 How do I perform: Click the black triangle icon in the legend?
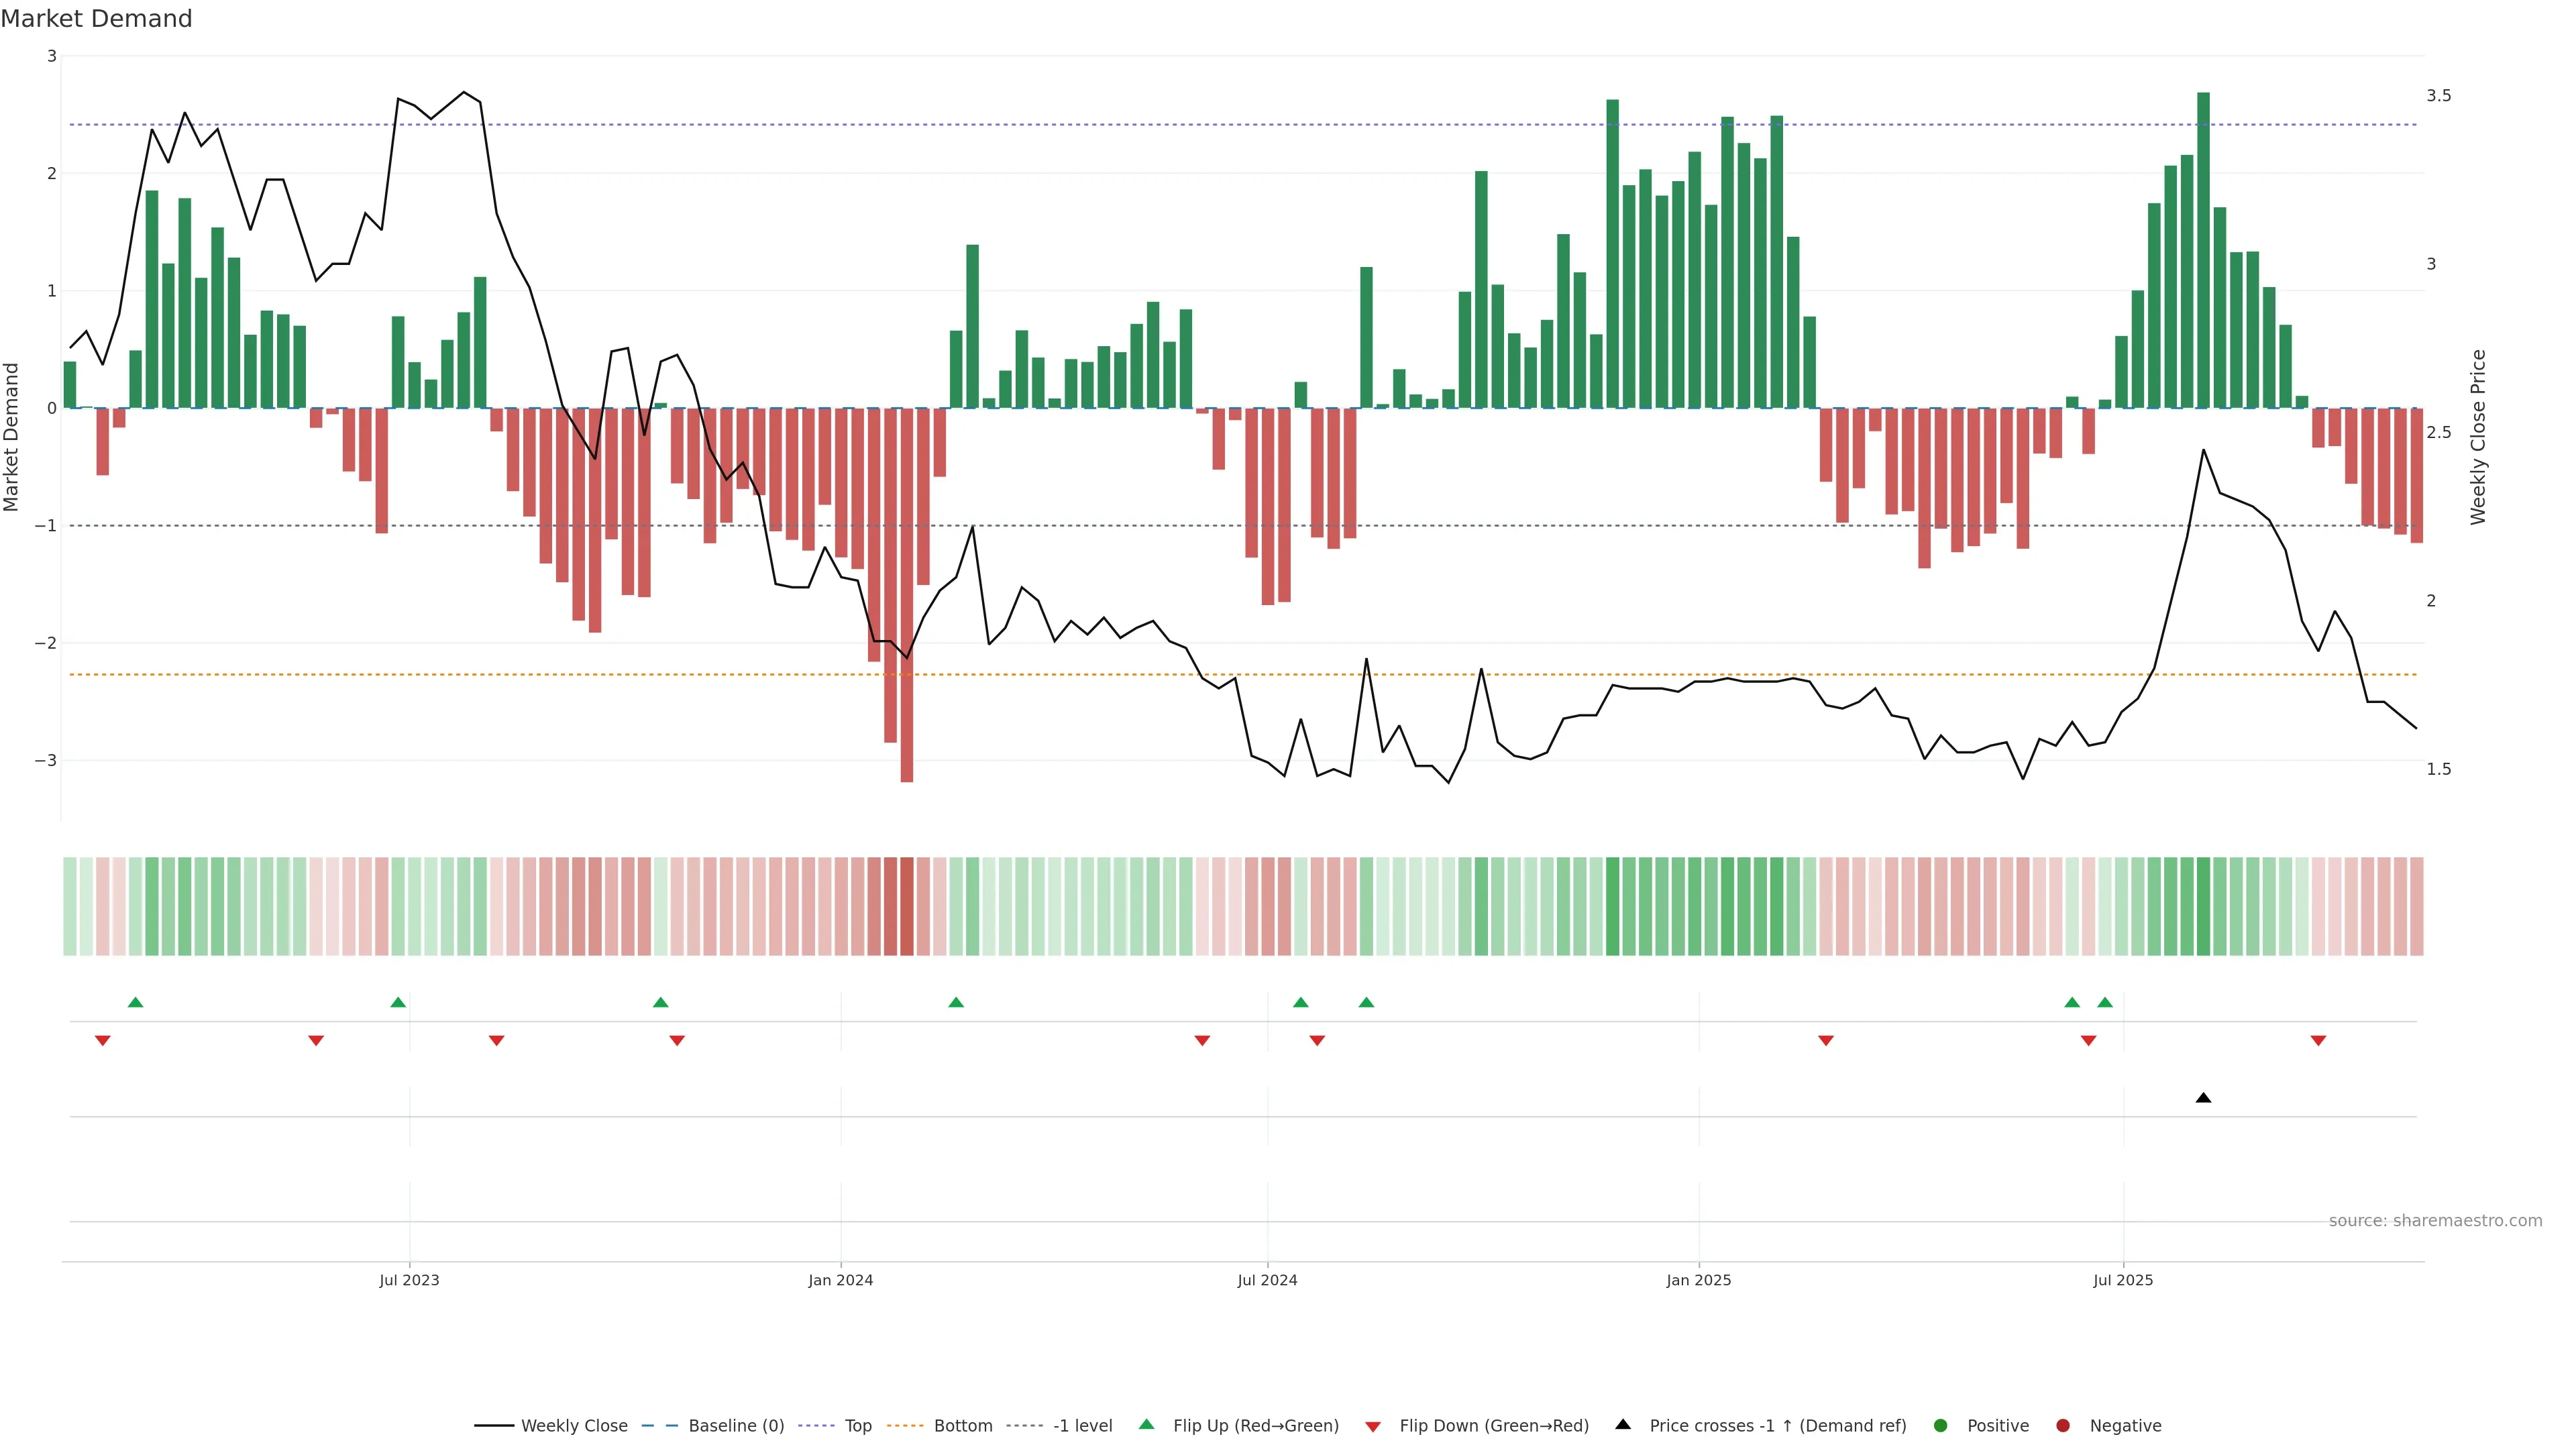pos(1623,1424)
